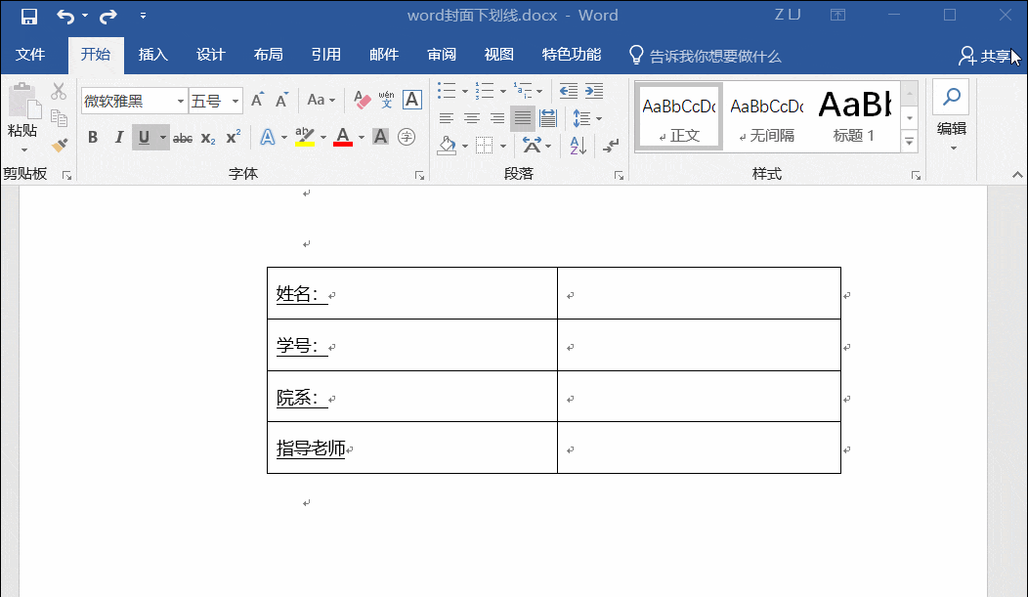Toggle bold formatting
This screenshot has width=1028, height=597.
tap(93, 137)
